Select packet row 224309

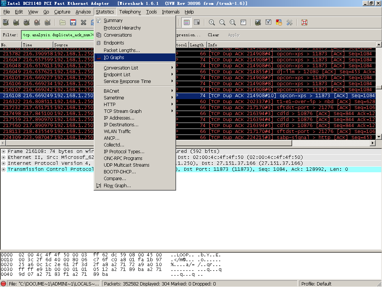(188, 138)
